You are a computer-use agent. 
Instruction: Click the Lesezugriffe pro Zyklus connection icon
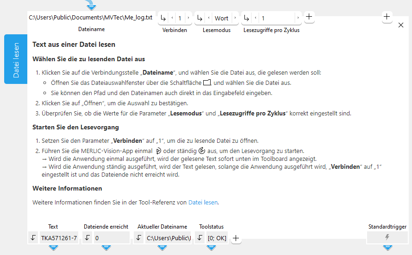247,18
